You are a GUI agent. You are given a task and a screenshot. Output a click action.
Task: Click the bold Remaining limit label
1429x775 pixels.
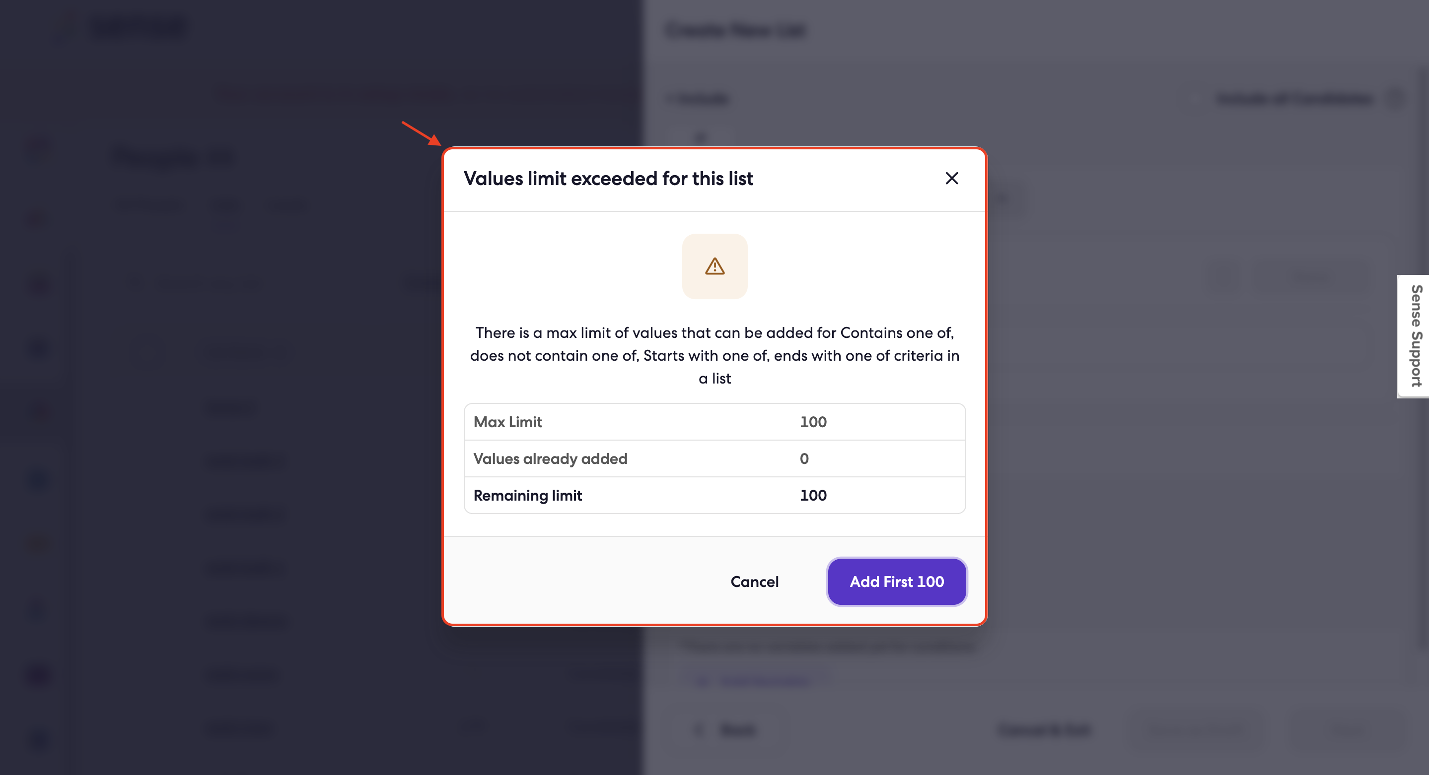click(x=527, y=495)
